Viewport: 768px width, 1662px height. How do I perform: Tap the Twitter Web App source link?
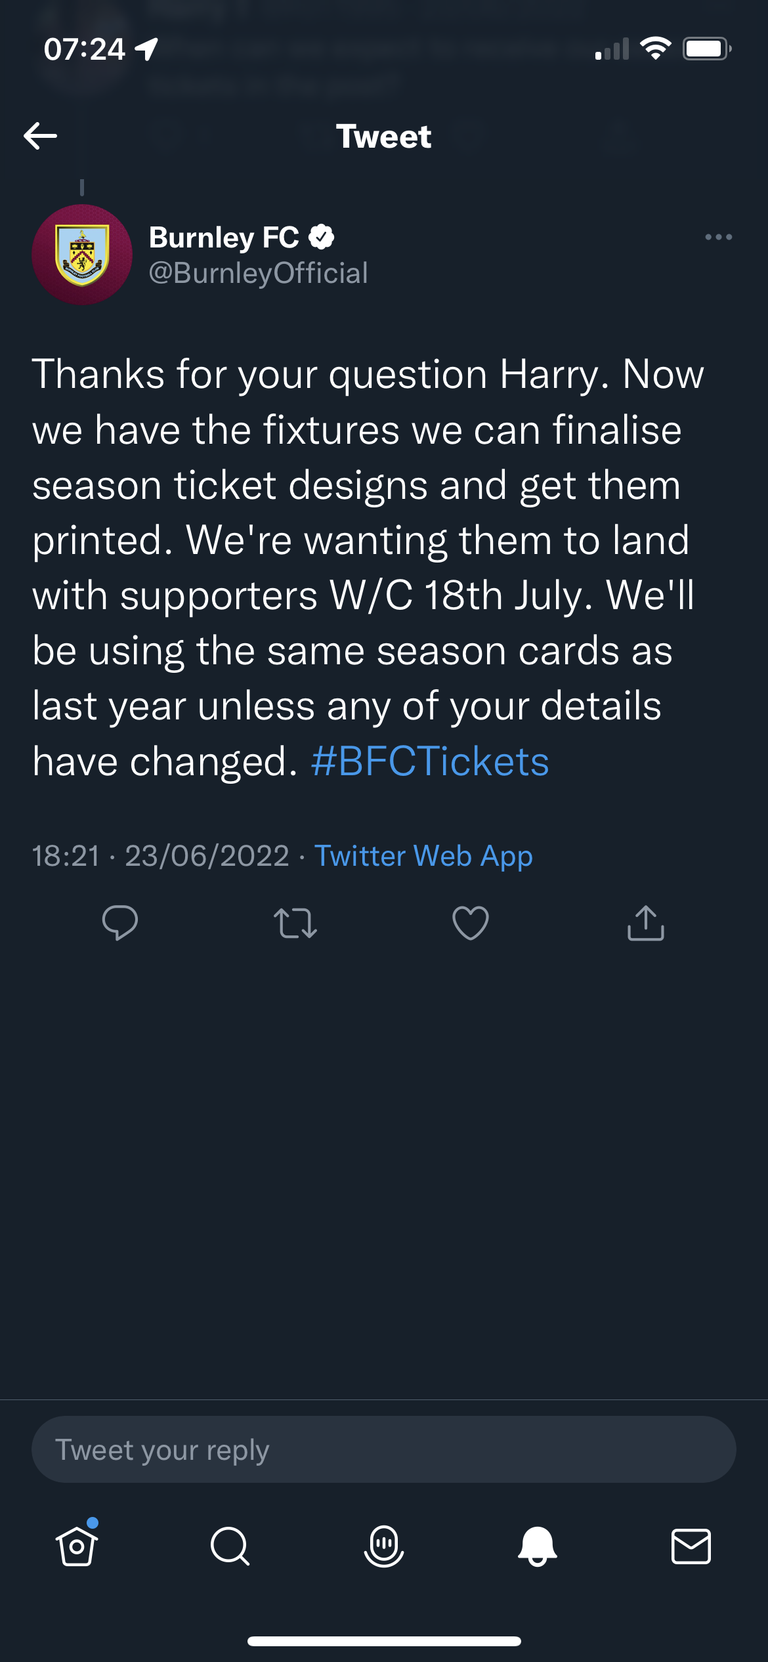point(423,856)
